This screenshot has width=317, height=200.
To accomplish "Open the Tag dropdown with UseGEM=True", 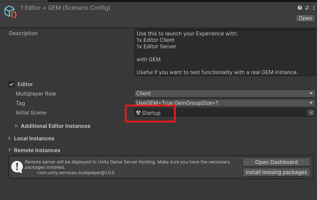I will (225, 103).
